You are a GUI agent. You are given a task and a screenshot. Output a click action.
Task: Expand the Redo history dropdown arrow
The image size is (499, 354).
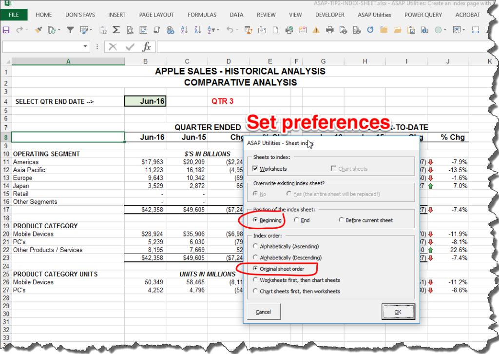(27, 30)
